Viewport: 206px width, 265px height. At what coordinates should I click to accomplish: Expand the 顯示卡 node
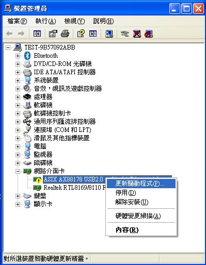click(x=18, y=204)
